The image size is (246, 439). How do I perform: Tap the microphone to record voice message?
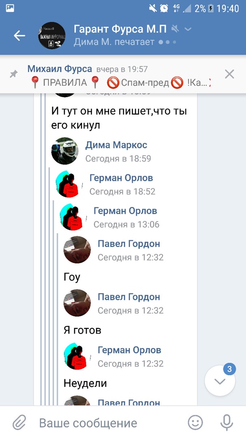pos(227,422)
